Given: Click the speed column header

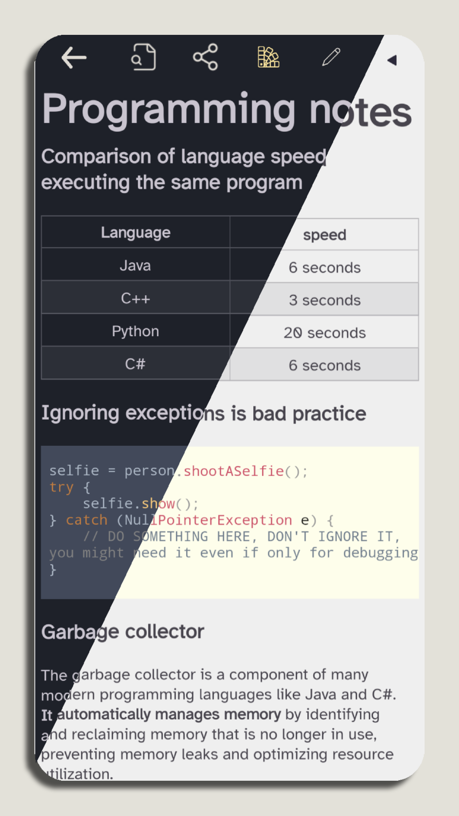Looking at the screenshot, I should tap(324, 234).
